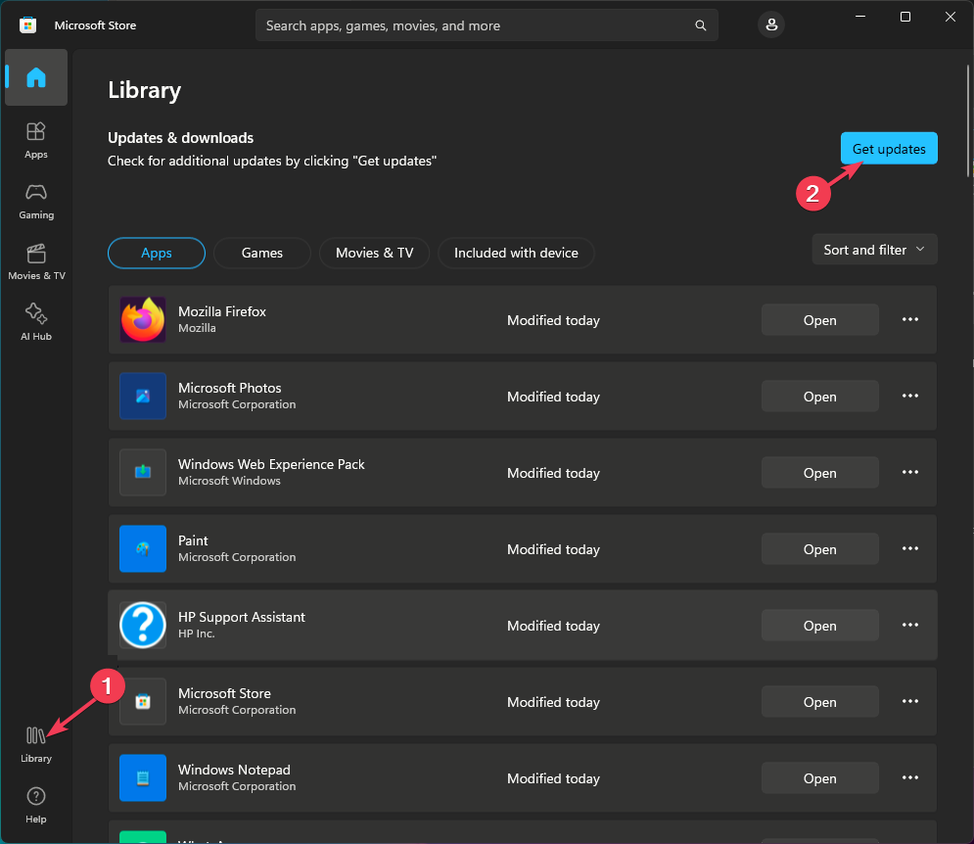Click the Microsoft Photos app name

pyautogui.click(x=230, y=388)
